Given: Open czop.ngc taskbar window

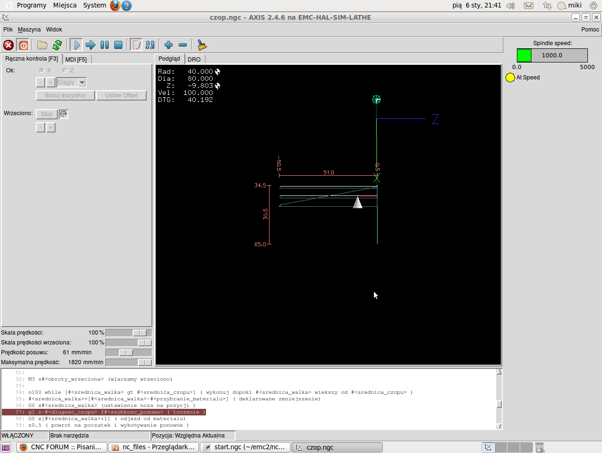Looking at the screenshot, I should tap(337, 447).
